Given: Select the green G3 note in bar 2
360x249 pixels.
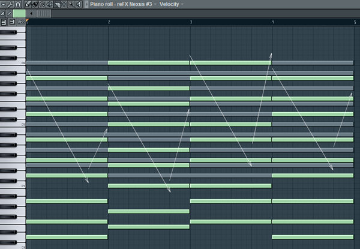Looking at the screenshot, I should tap(149, 211).
